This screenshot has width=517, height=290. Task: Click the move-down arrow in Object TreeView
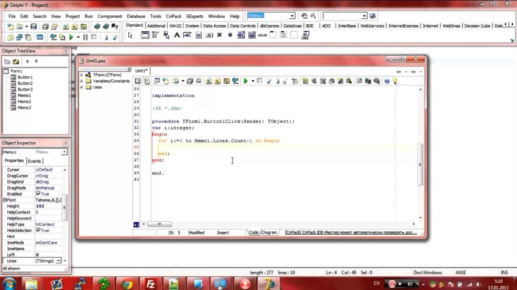(36, 61)
